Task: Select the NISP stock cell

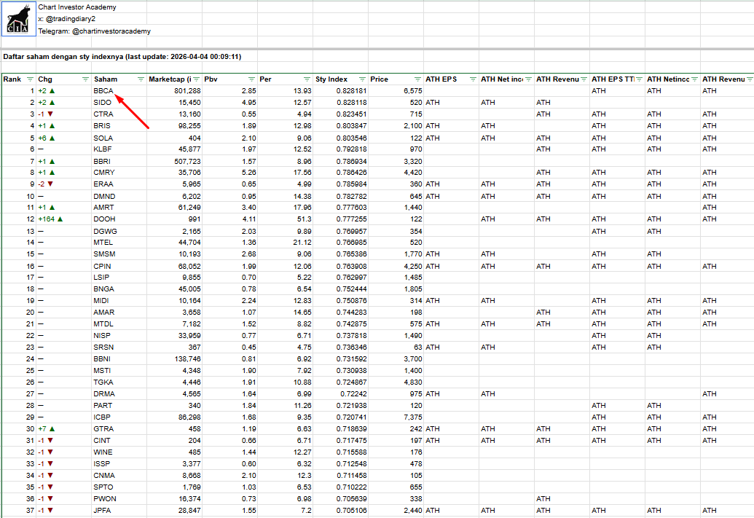Action: (119, 335)
